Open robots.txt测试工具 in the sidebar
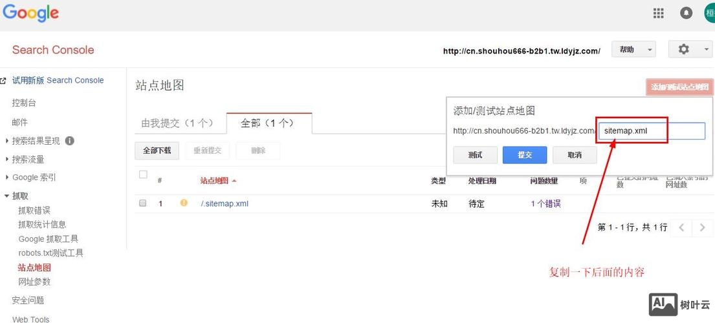Image resolution: width=715 pixels, height=323 pixels. (x=50, y=253)
